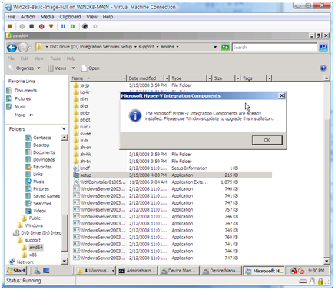The image size is (335, 290).
Task: Click the Ctrl+Alt+Delete toolbar icon
Action: pos(10,26)
